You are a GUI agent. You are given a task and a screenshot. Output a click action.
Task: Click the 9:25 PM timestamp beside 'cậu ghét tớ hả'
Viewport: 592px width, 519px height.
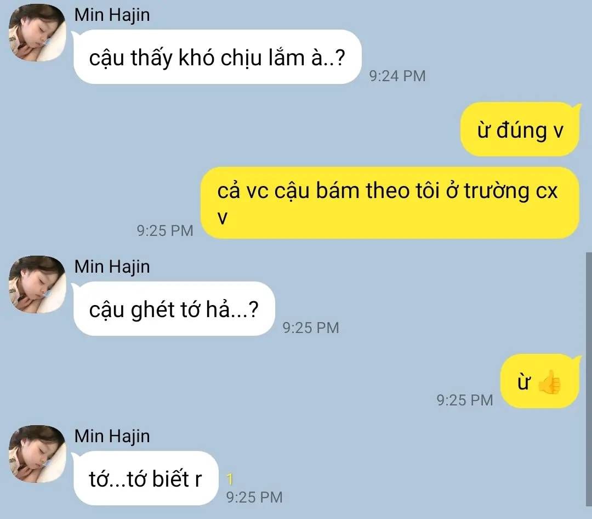click(x=311, y=328)
